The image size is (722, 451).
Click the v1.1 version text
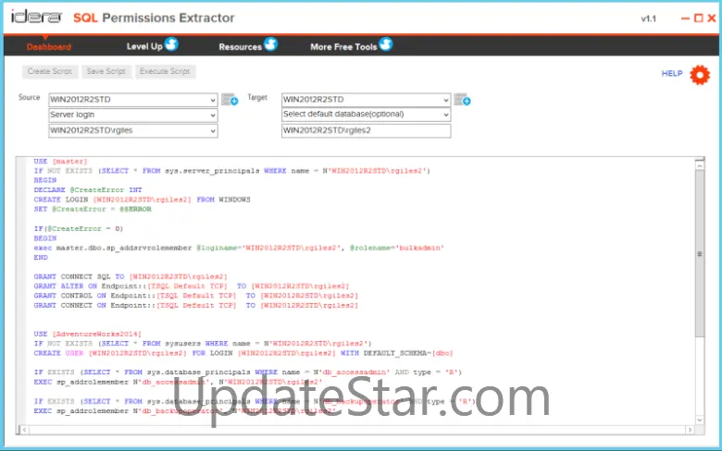(x=648, y=18)
